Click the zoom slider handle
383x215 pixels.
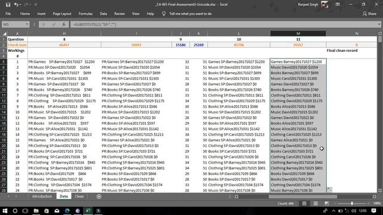[x=352, y=203]
